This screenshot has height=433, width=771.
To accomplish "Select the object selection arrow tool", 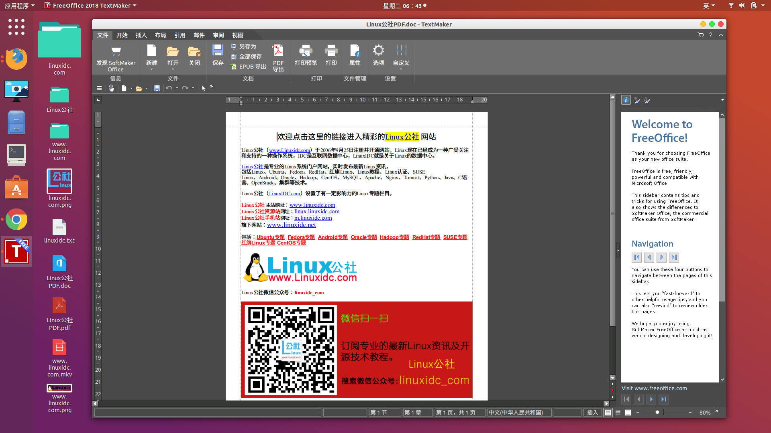I will tap(204, 88).
